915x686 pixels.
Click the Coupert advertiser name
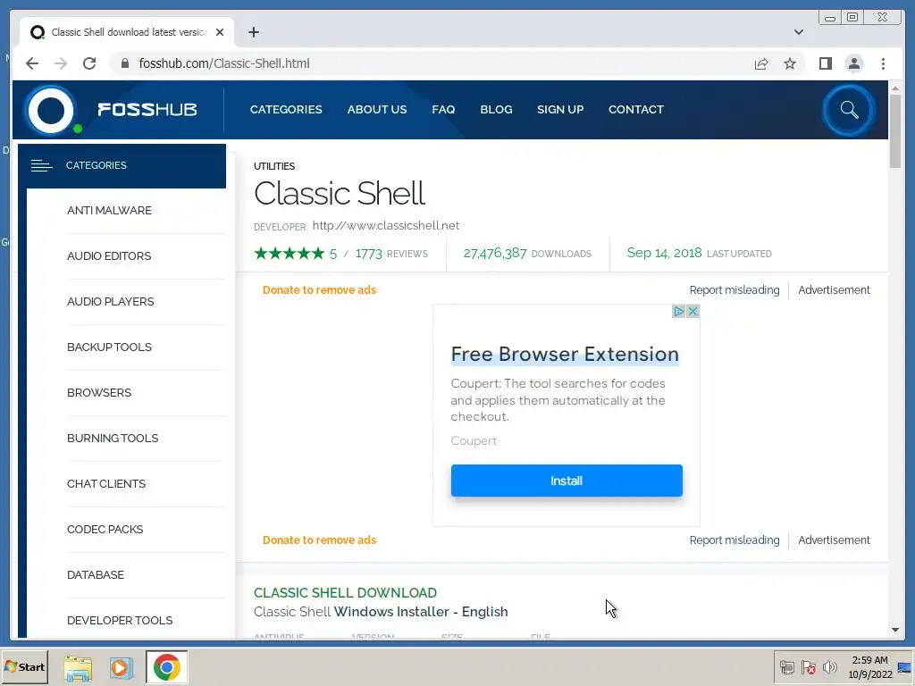tap(474, 441)
